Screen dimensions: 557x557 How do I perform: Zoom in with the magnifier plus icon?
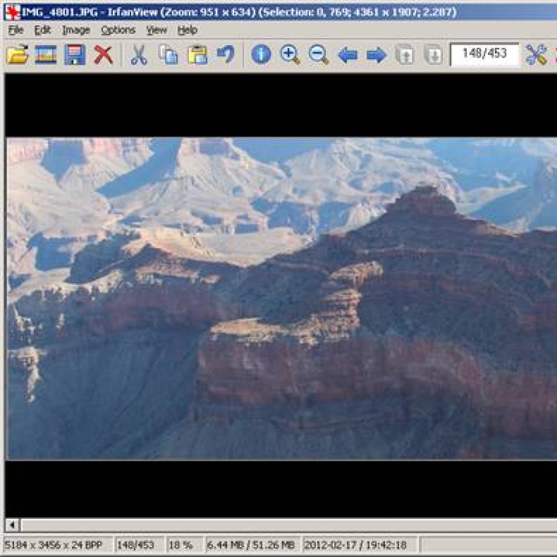point(290,55)
